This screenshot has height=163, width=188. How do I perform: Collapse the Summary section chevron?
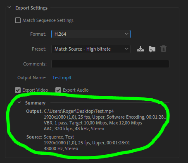(19, 102)
